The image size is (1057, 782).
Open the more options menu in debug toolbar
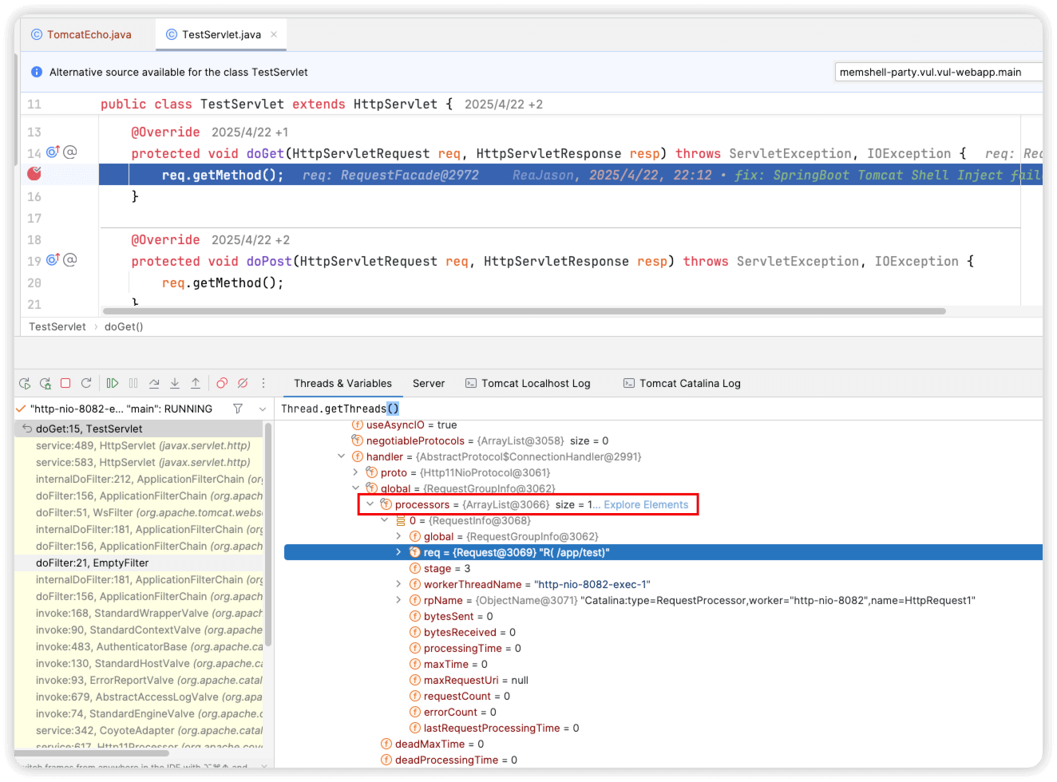tap(263, 383)
